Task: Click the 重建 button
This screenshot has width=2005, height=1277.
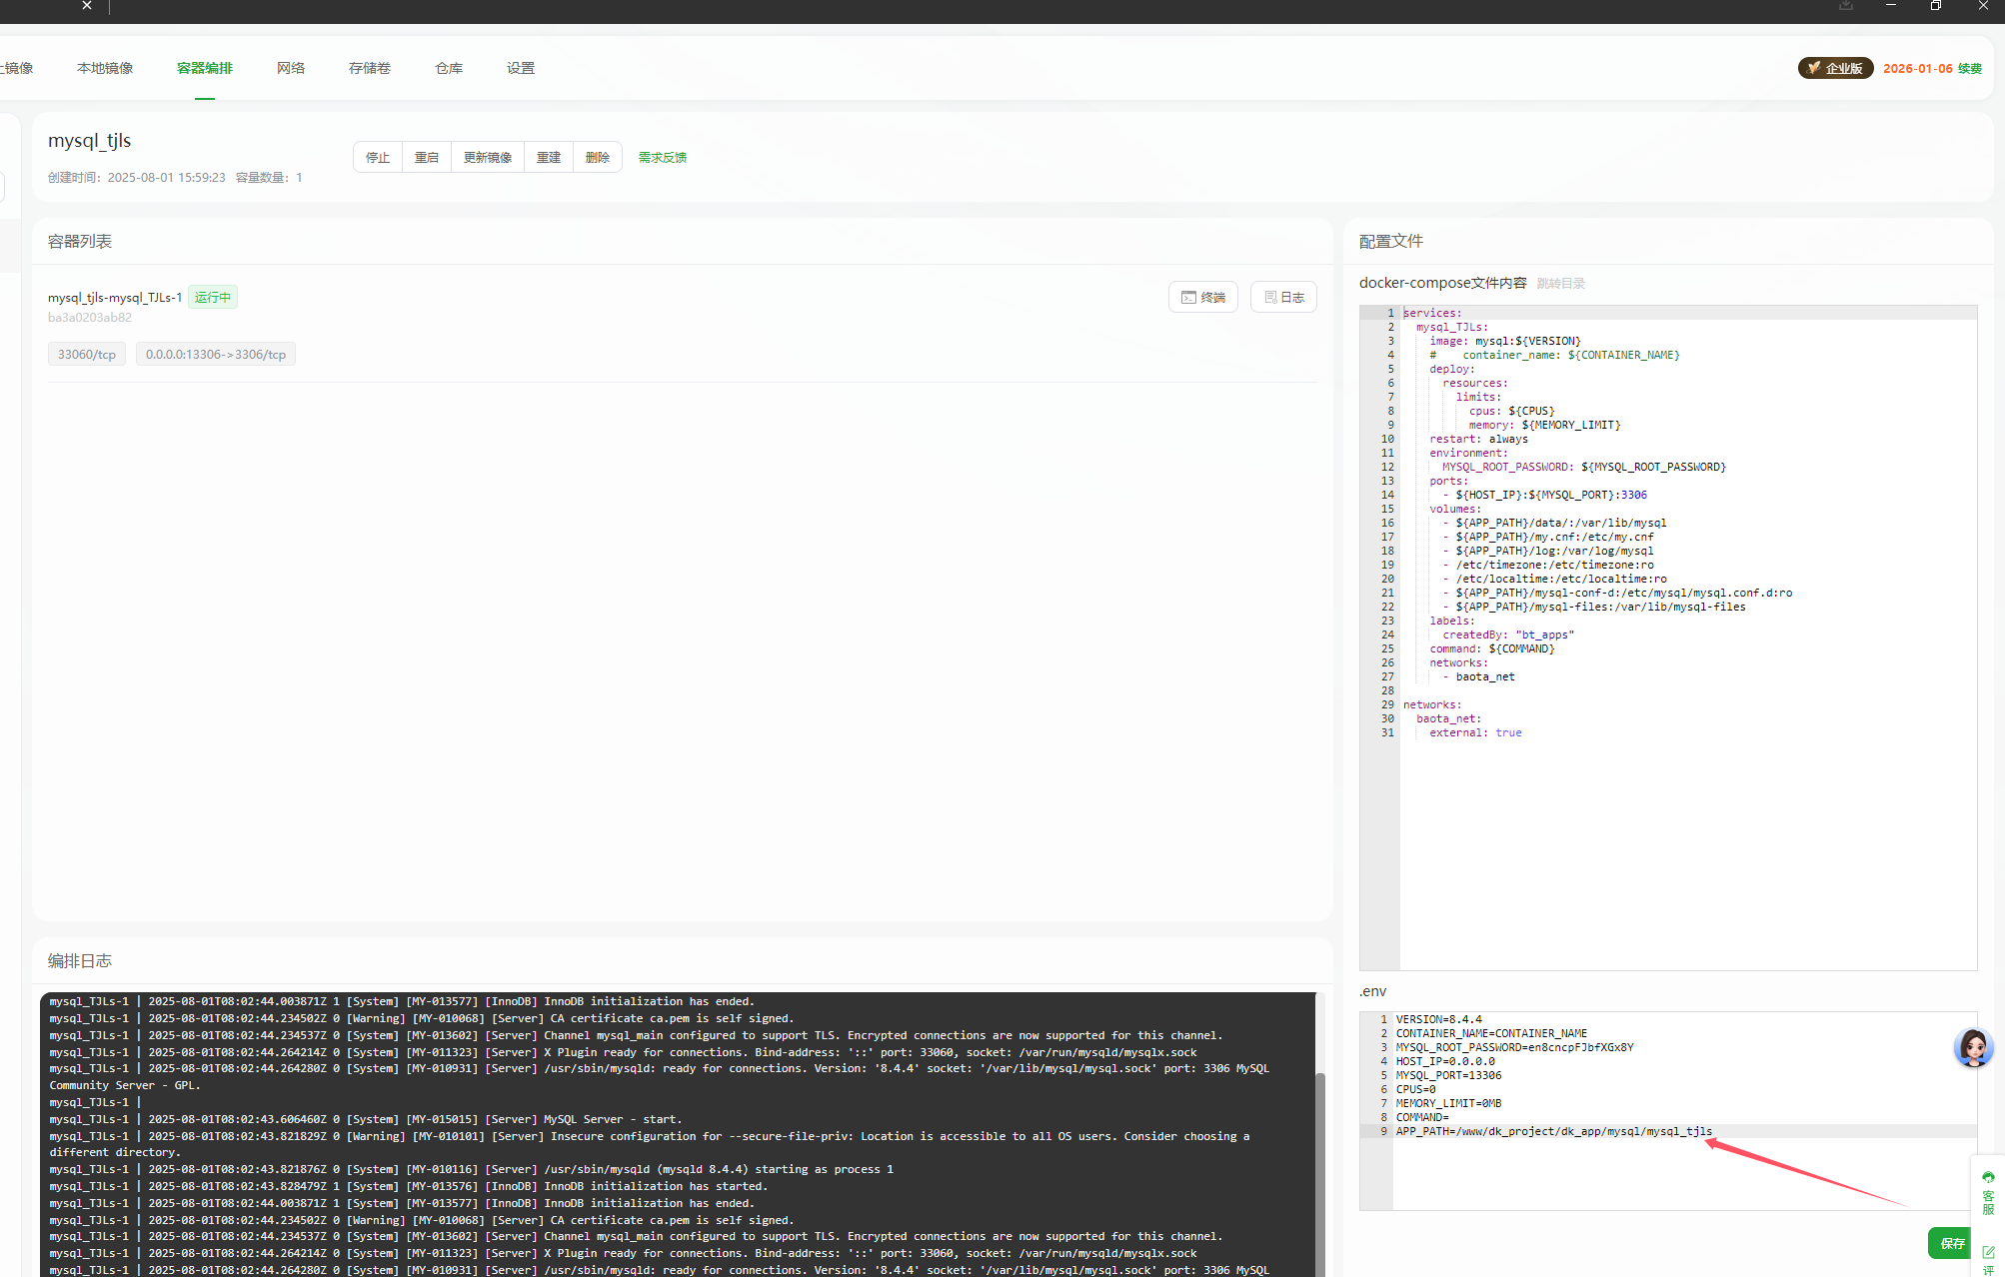Action: point(549,158)
